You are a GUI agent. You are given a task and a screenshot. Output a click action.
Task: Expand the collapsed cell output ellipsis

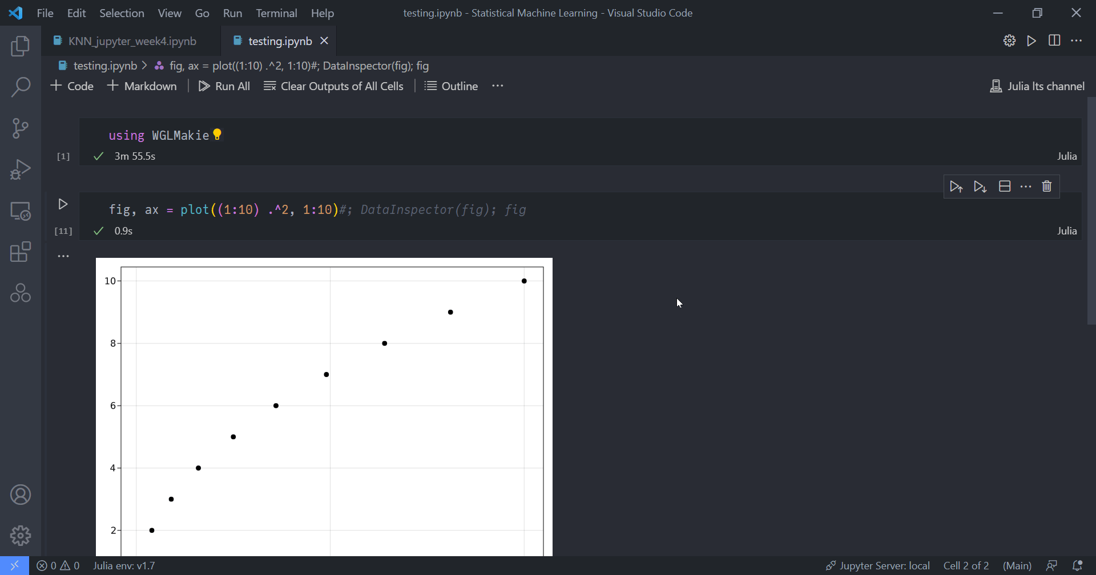click(x=63, y=256)
